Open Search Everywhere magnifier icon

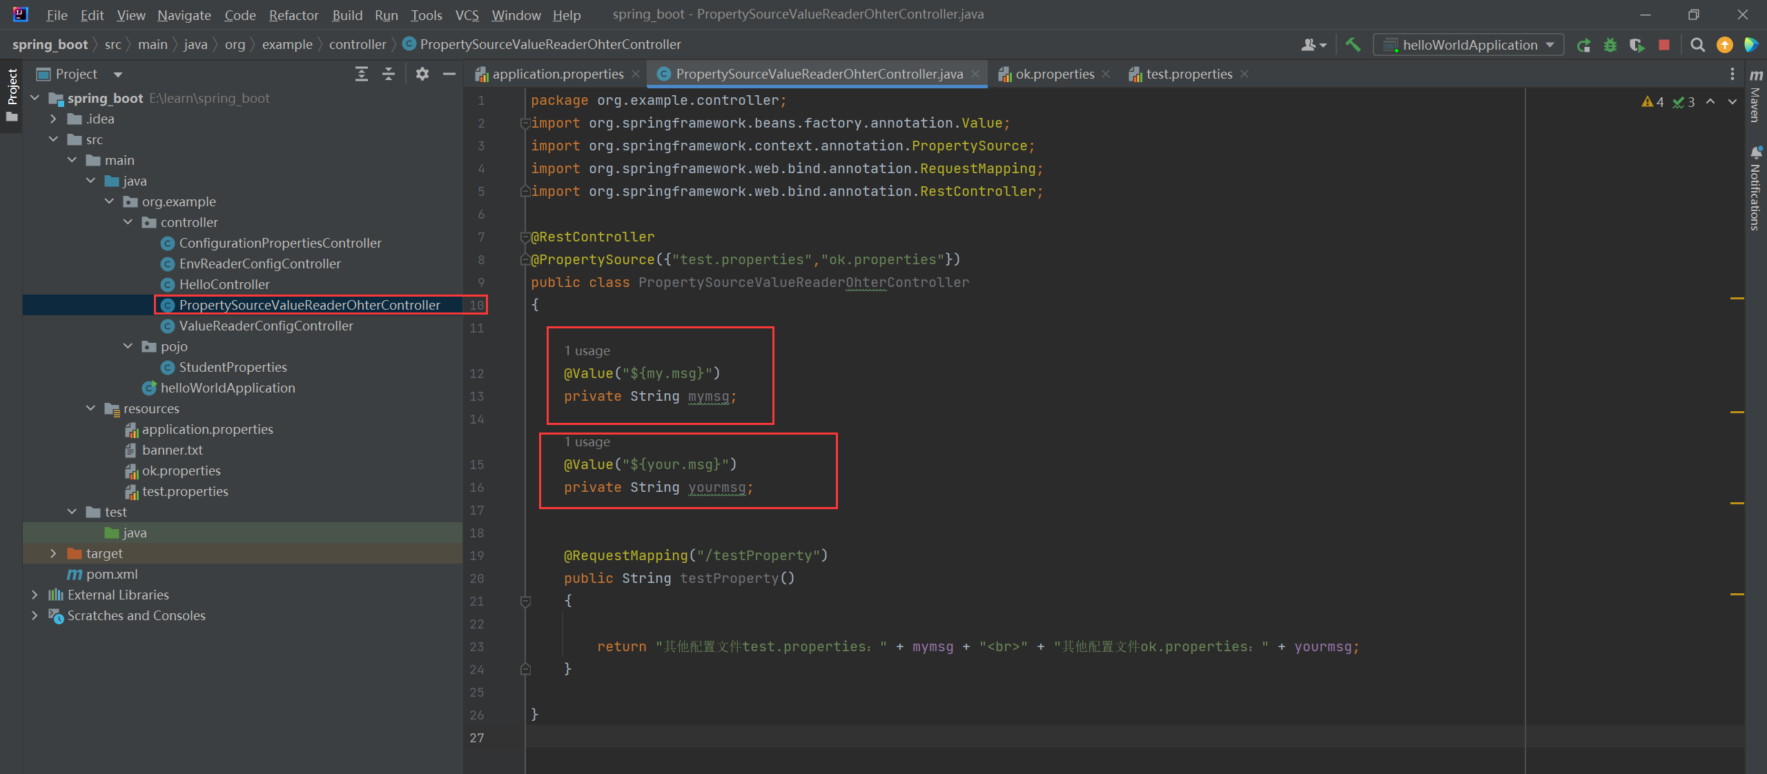pos(1697,45)
